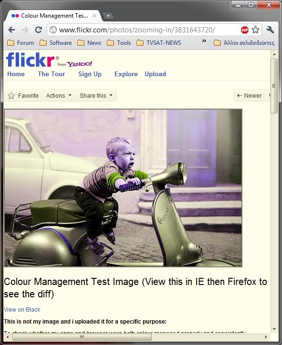Click the horizontal scrollbar thumb

pyautogui.click(x=82, y=337)
